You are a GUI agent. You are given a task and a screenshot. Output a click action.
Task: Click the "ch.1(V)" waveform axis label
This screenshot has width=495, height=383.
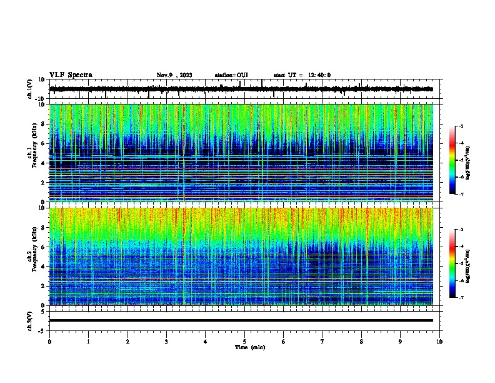30,89
